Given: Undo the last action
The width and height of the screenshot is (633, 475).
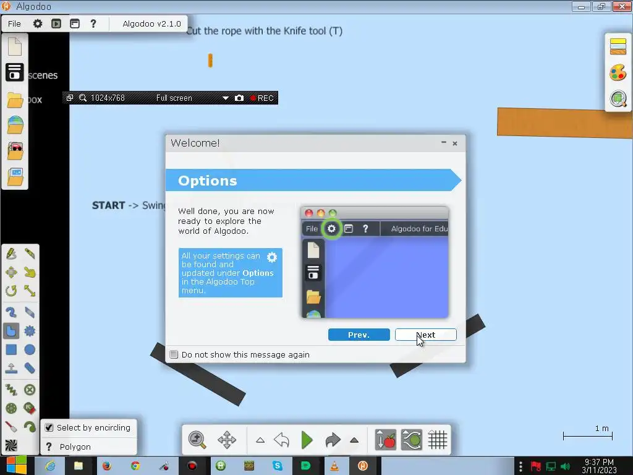Looking at the screenshot, I should click(x=281, y=440).
